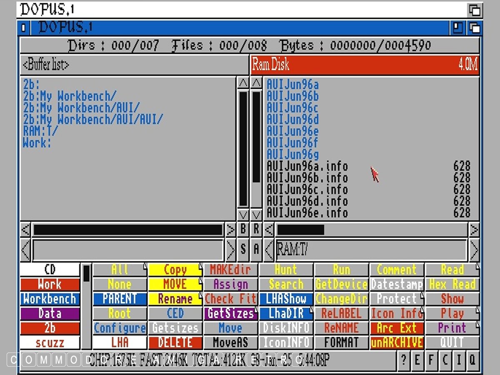Click the yellow Copy button

pos(175,270)
